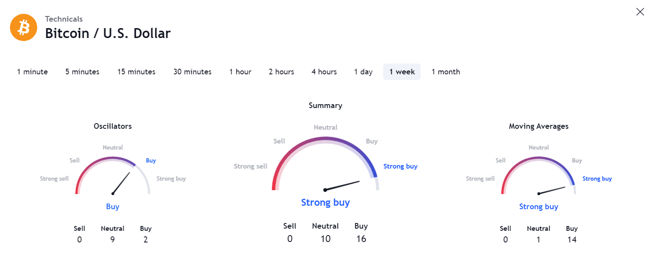The image size is (651, 258).
Task: Expand the 30 minutes timeframe analysis
Action: click(192, 72)
